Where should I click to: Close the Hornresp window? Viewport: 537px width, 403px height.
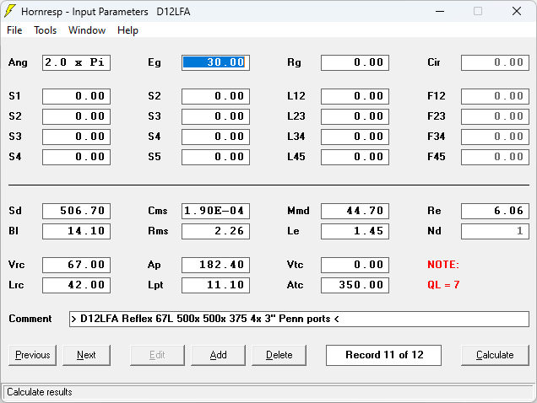click(x=517, y=11)
